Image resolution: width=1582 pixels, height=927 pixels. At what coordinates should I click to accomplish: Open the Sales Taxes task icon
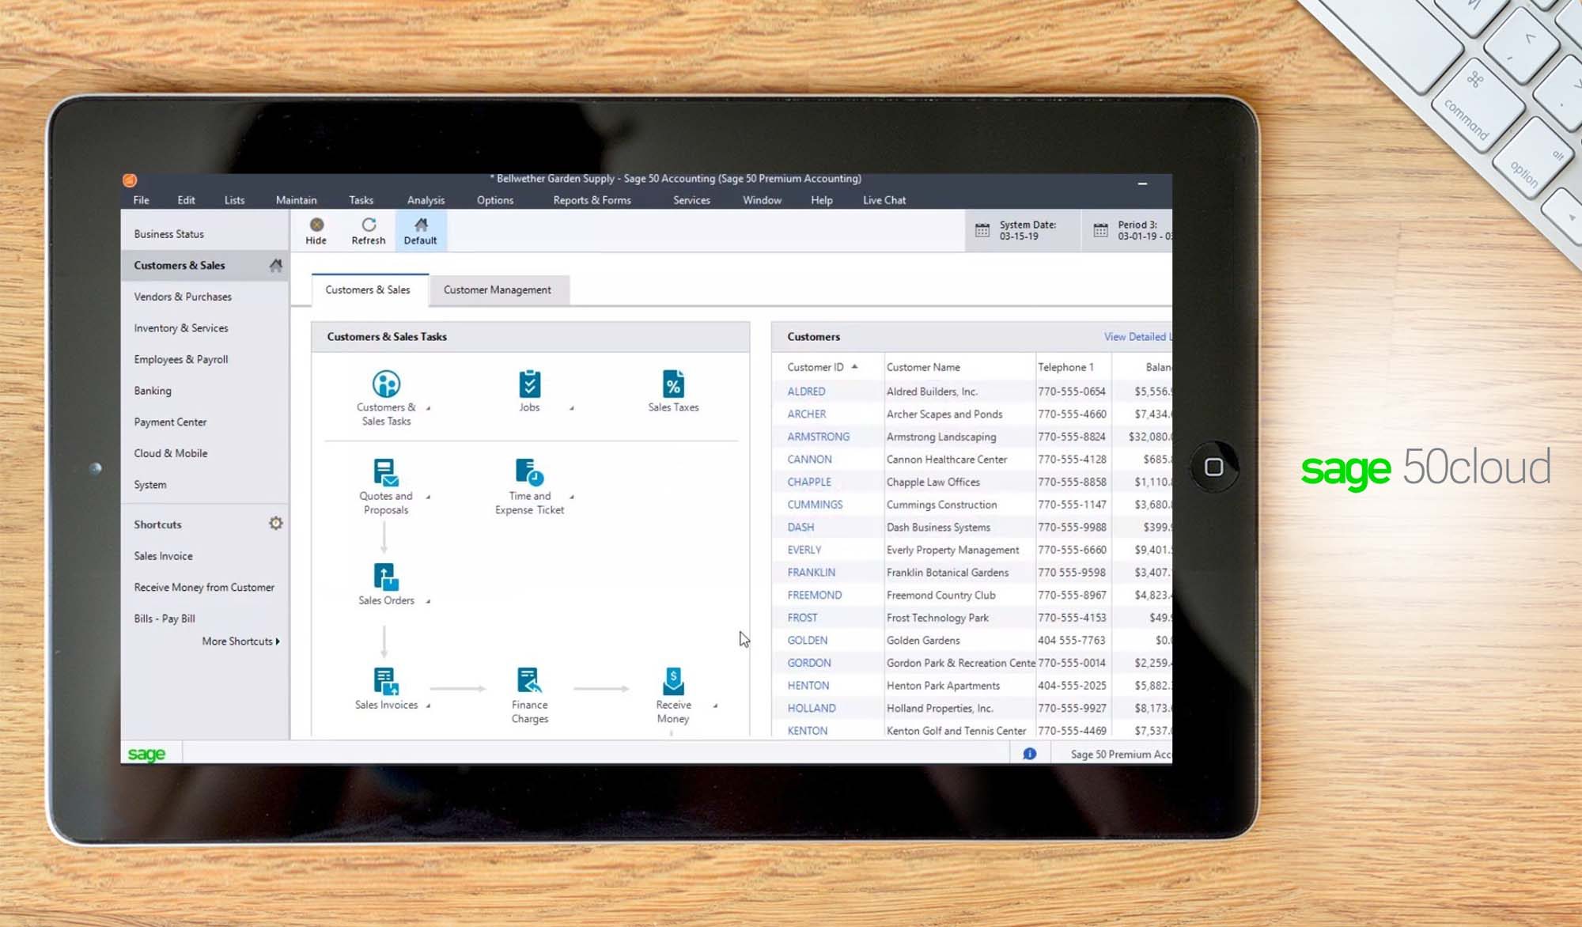(x=672, y=385)
